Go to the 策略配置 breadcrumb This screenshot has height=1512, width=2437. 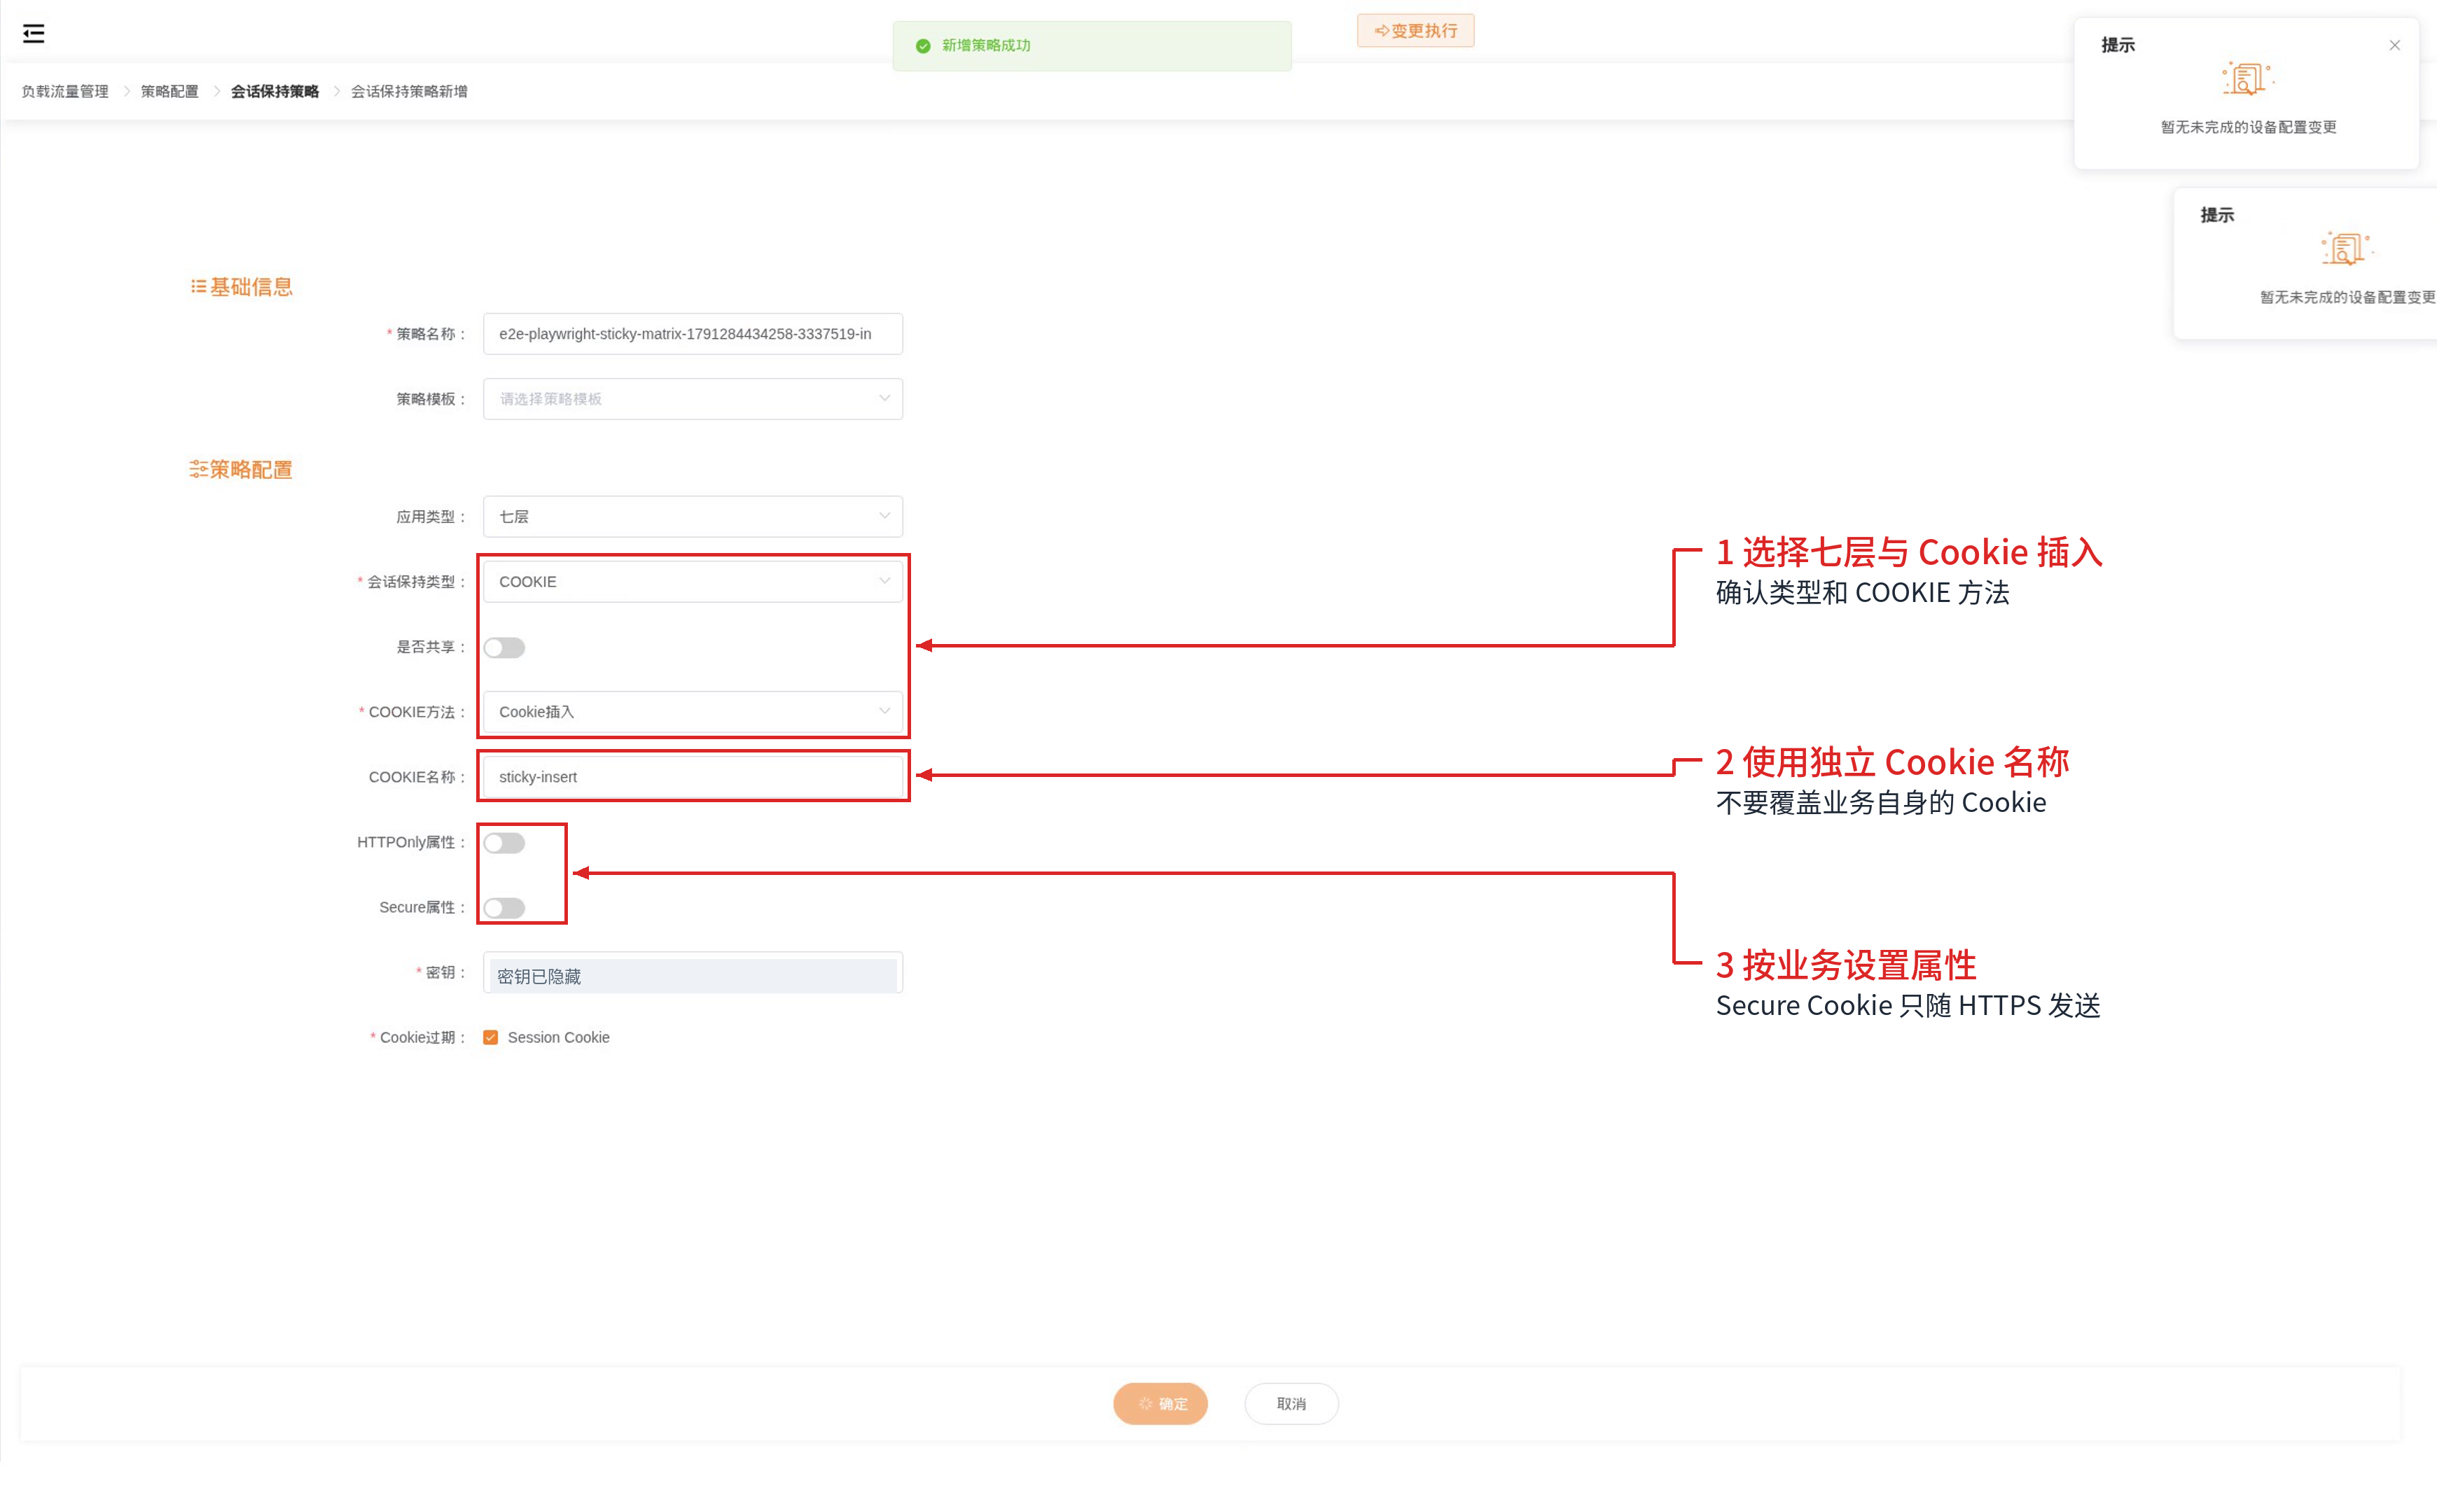(169, 91)
